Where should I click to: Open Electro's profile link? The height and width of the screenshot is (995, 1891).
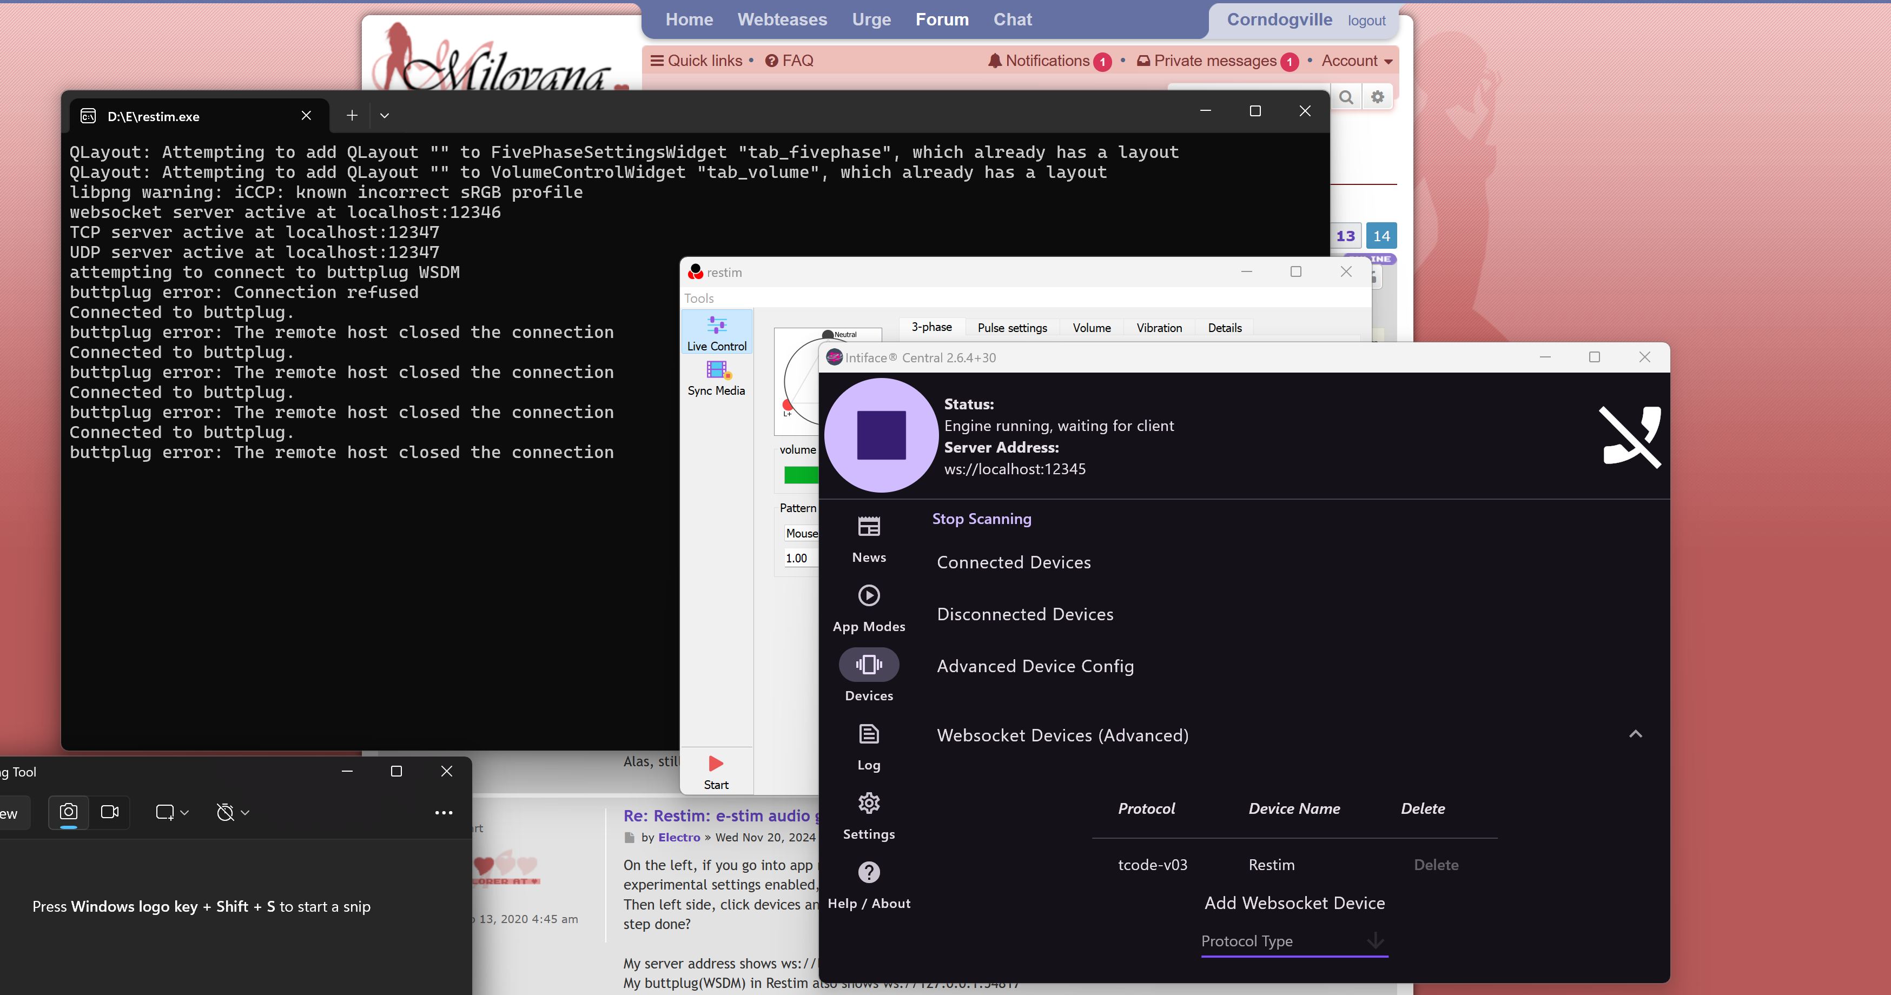(679, 837)
